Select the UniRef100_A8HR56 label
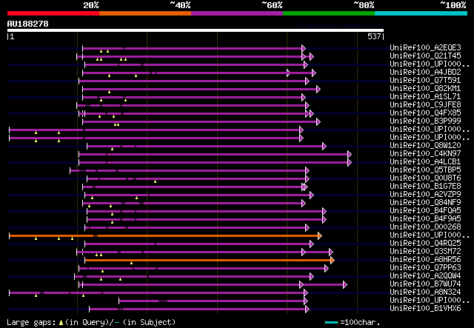The width and height of the screenshot is (474, 328). pyautogui.click(x=425, y=260)
